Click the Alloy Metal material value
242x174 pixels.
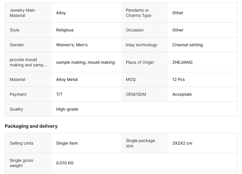[x=67, y=79]
